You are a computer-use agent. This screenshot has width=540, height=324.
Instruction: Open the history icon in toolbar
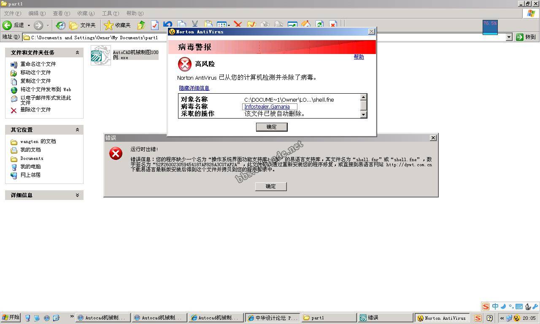61,25
